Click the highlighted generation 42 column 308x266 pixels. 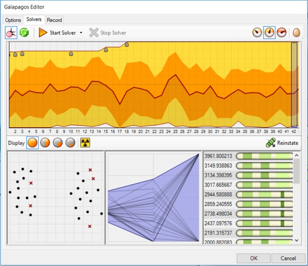coord(294,85)
